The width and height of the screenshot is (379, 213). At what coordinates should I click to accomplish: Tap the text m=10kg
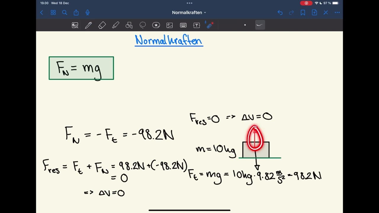pos(216,149)
